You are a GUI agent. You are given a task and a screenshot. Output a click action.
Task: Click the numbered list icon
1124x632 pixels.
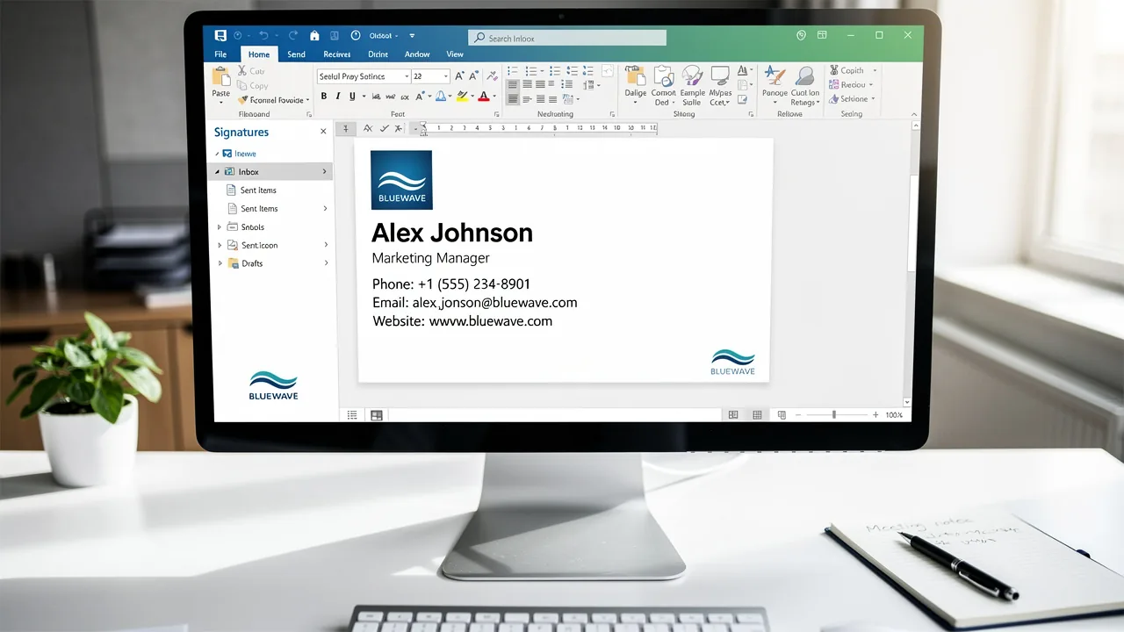531,71
